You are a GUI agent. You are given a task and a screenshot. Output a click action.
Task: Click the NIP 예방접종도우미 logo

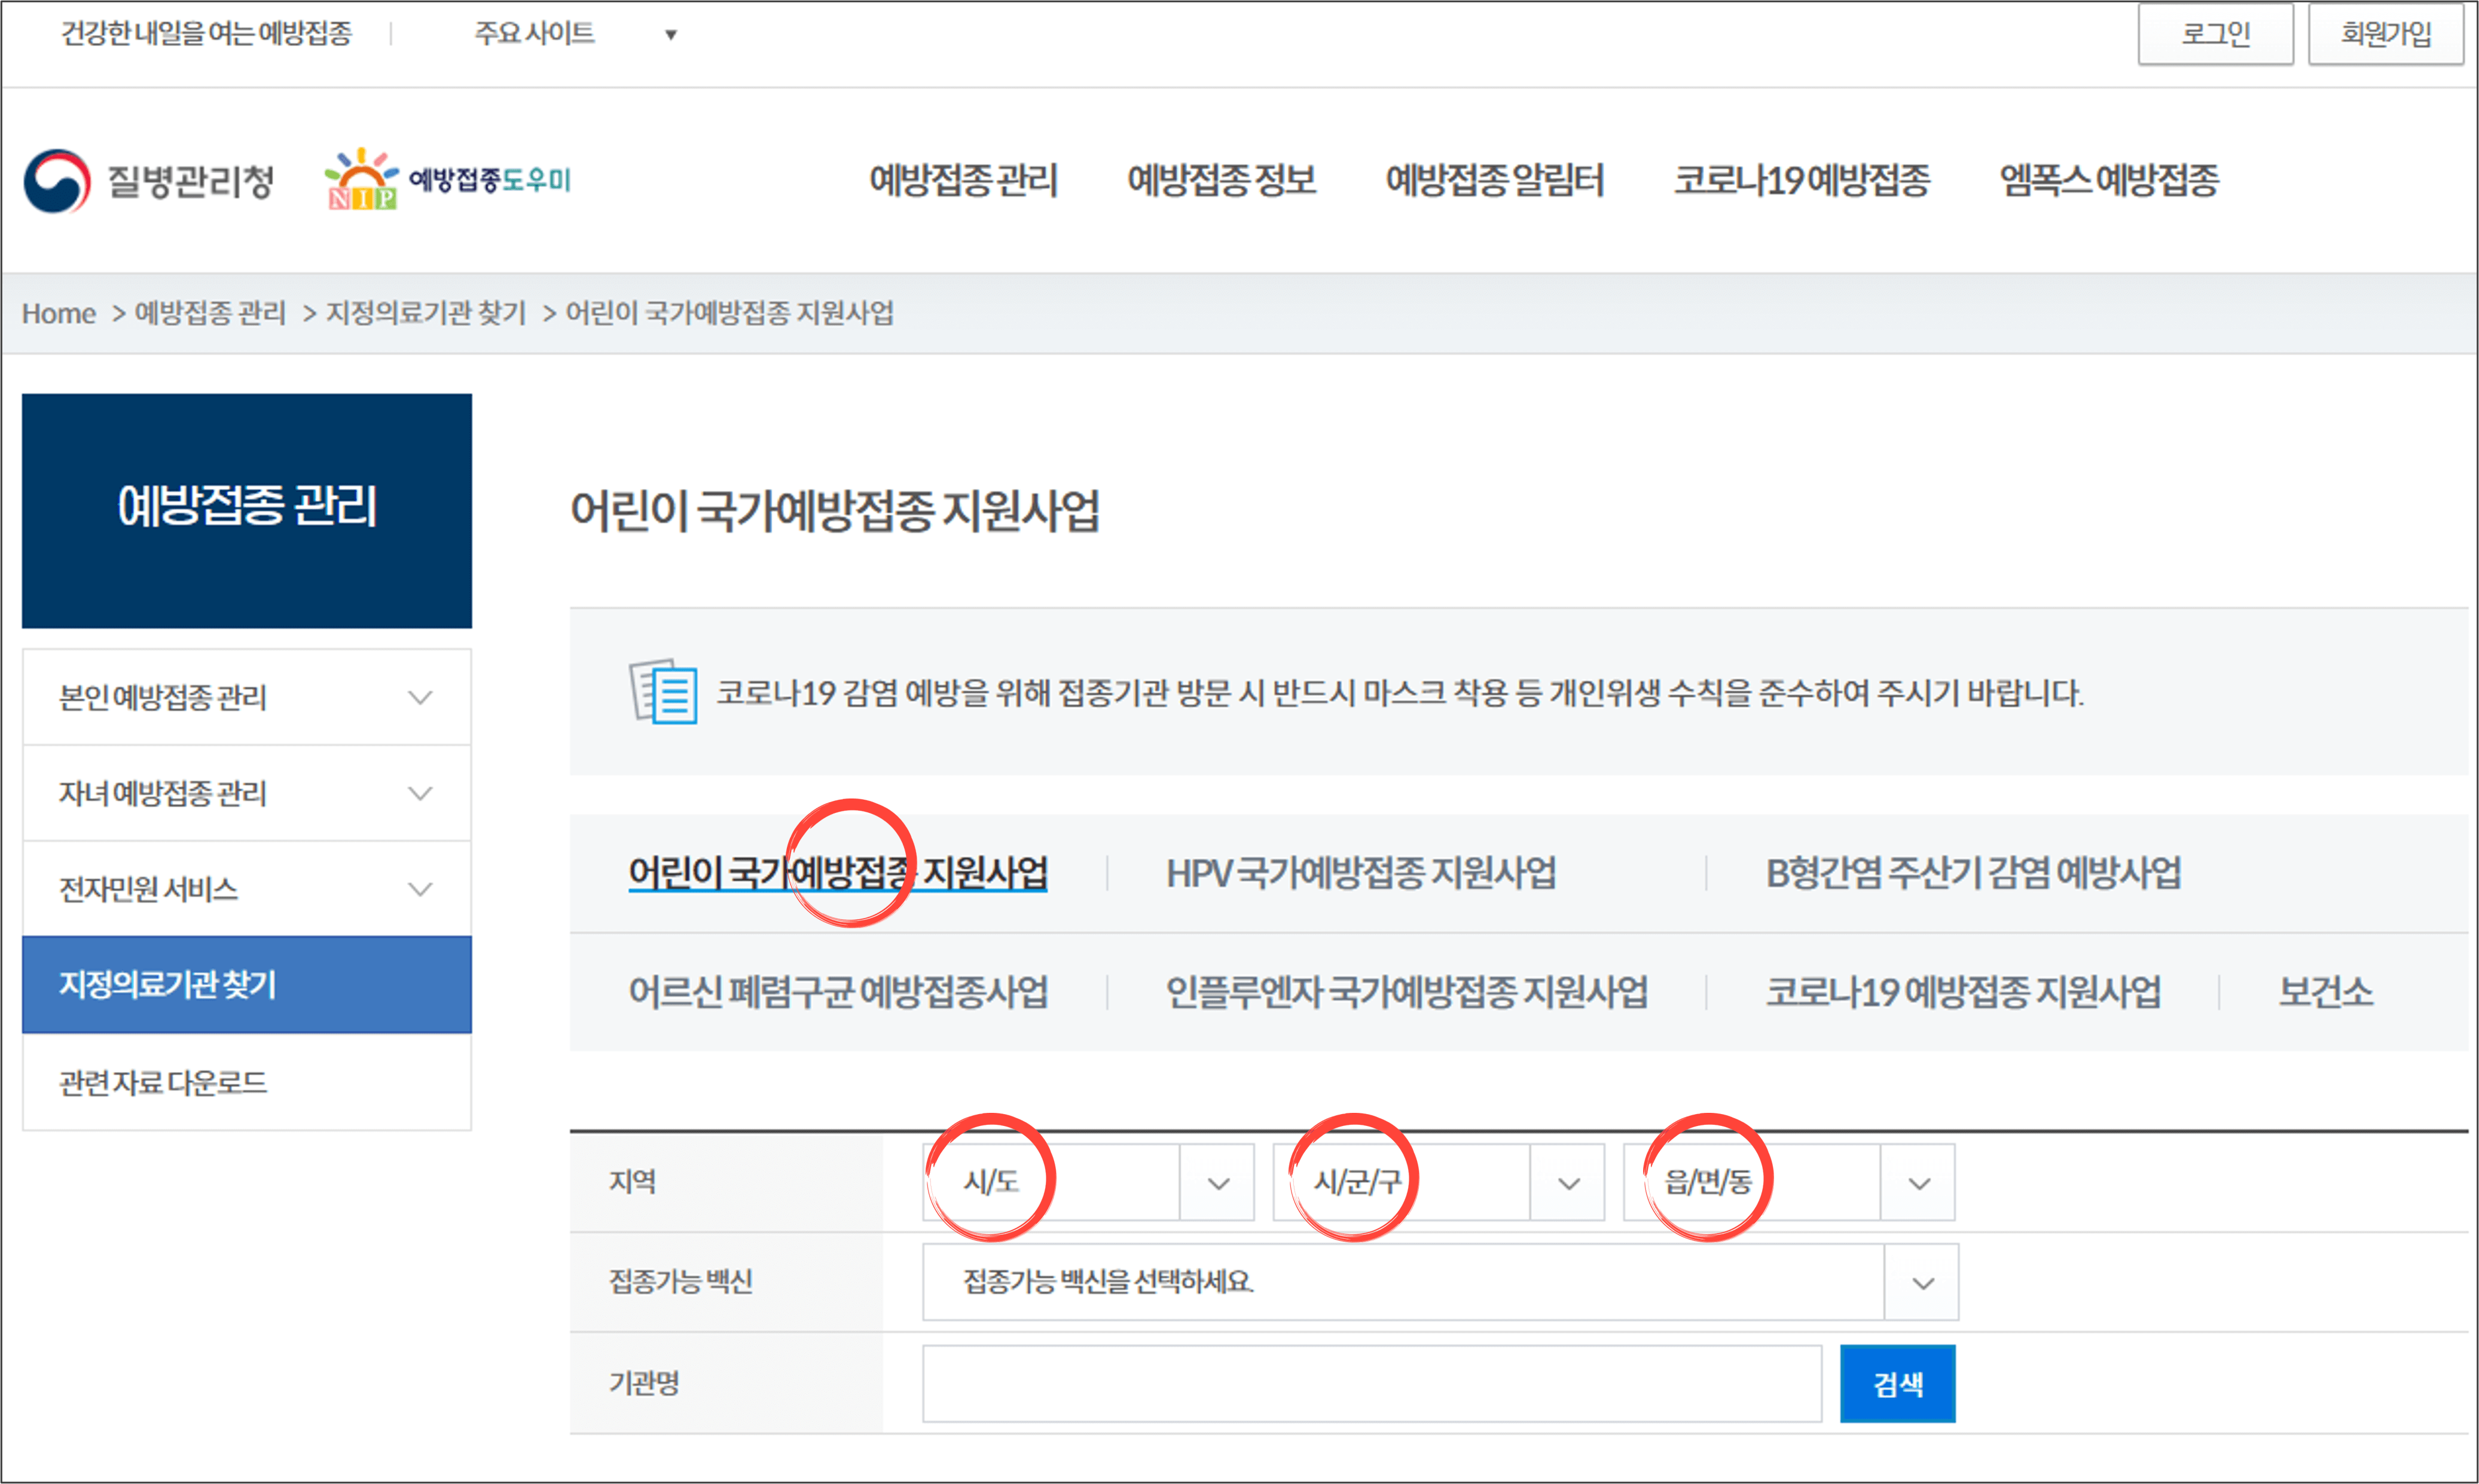445,180
